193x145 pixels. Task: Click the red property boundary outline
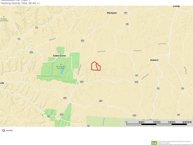click(x=96, y=66)
